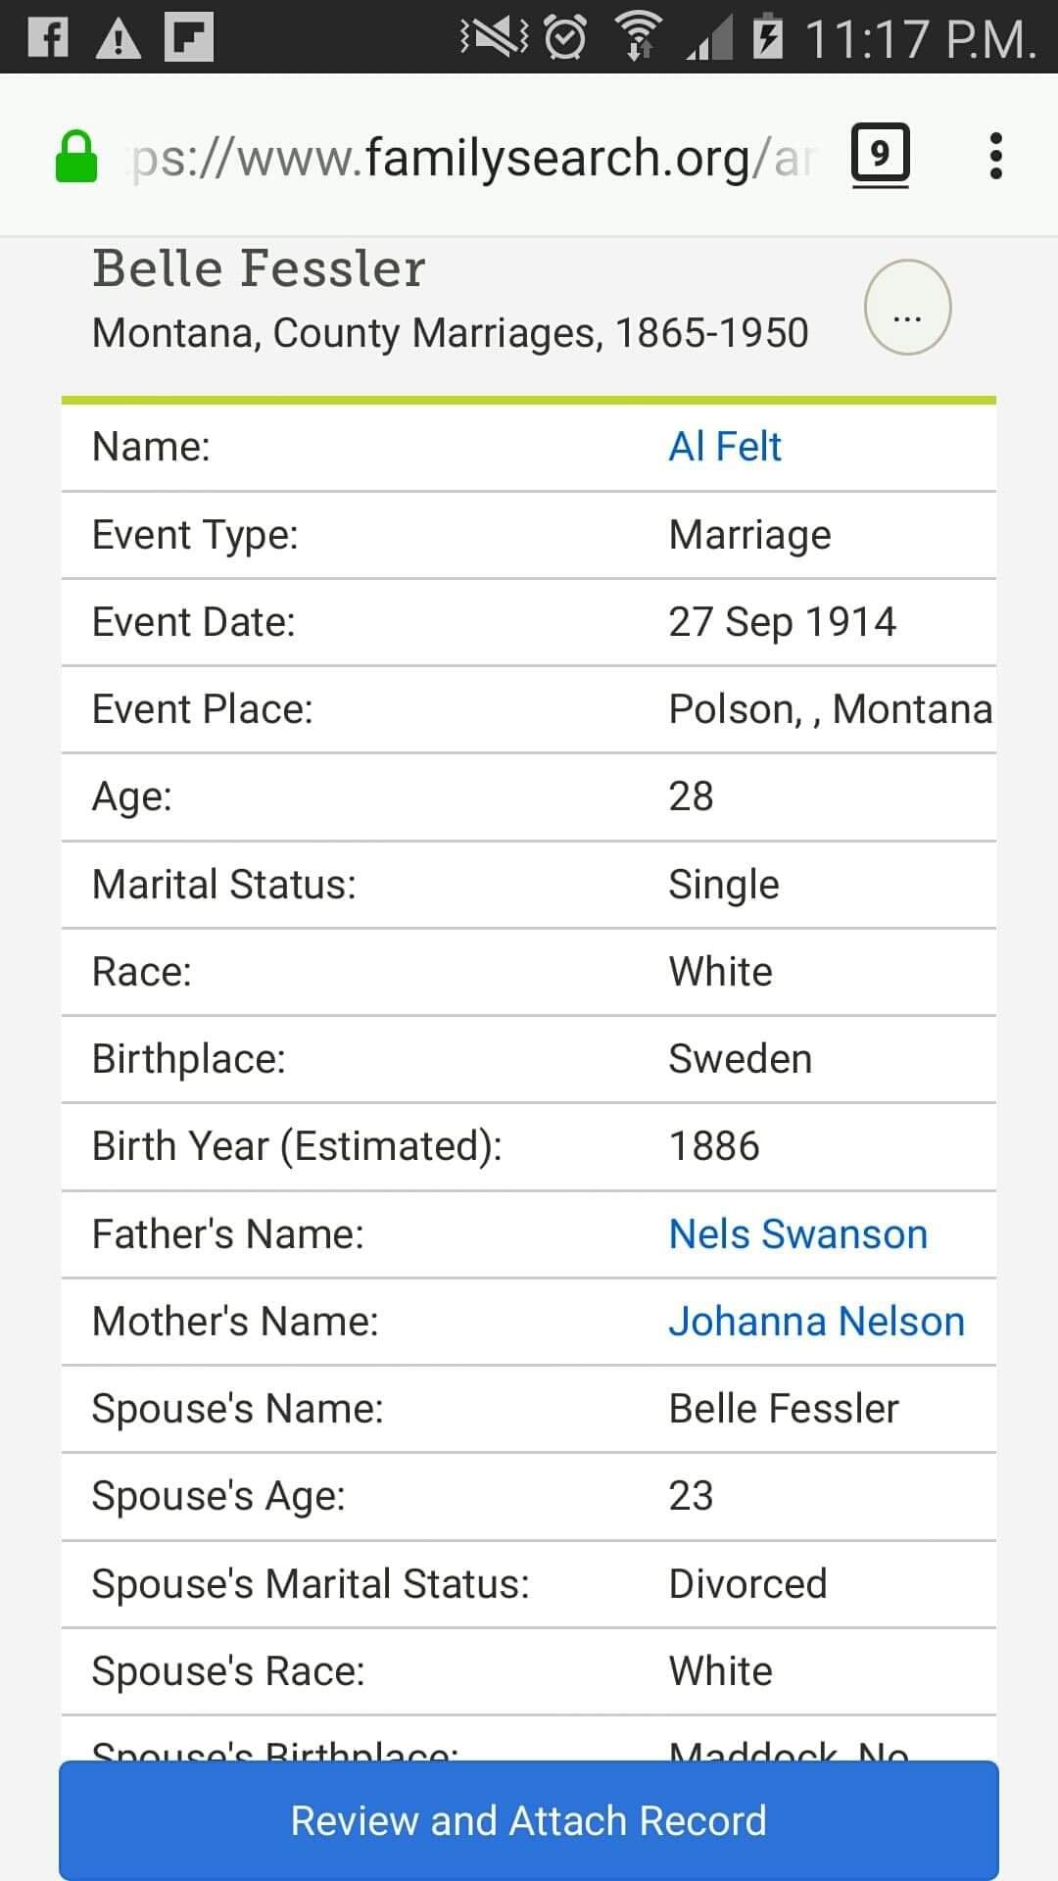Tap the green secure lock icon
This screenshot has height=1881, width=1058.
click(x=76, y=157)
